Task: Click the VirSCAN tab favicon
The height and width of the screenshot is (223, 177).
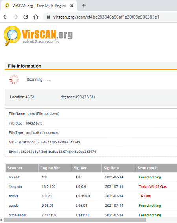Action: (x=7, y=6)
